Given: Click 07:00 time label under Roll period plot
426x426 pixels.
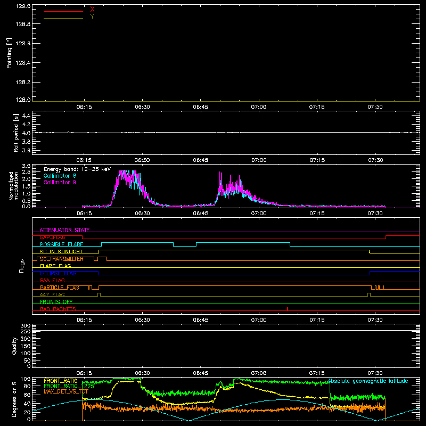Looking at the screenshot, I should coord(259,160).
